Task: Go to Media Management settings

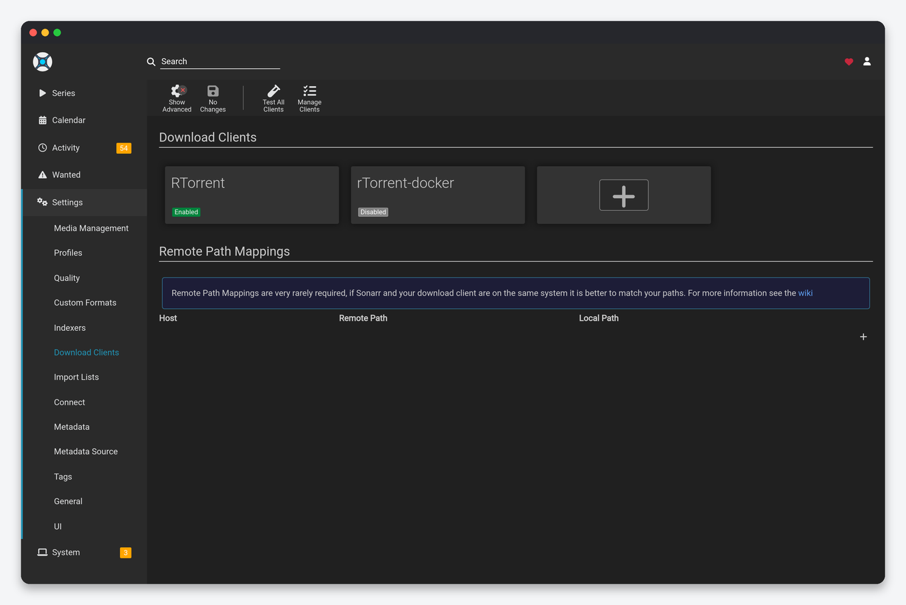Action: [x=91, y=228]
